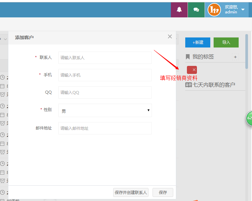Click the blue +新建 button
This screenshot has height=201, width=252.
[198, 42]
